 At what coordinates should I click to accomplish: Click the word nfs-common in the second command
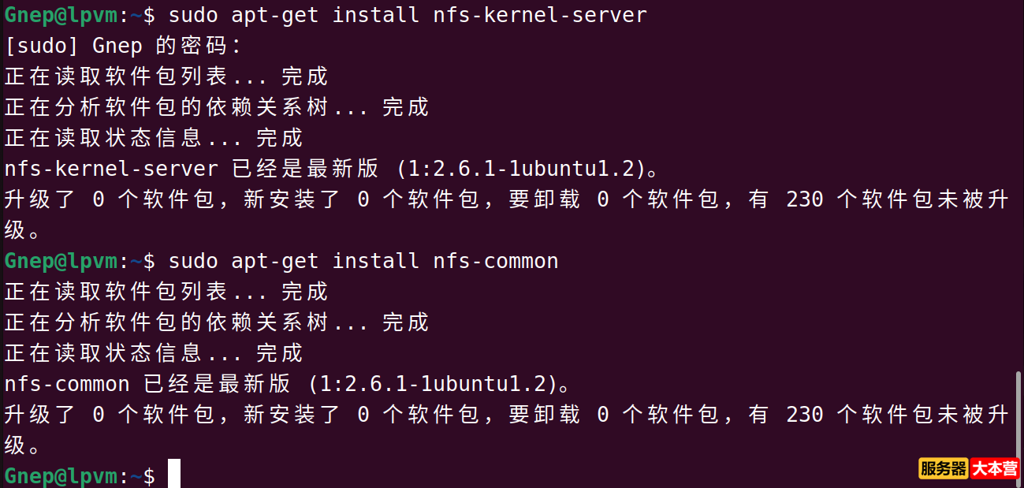click(x=495, y=261)
